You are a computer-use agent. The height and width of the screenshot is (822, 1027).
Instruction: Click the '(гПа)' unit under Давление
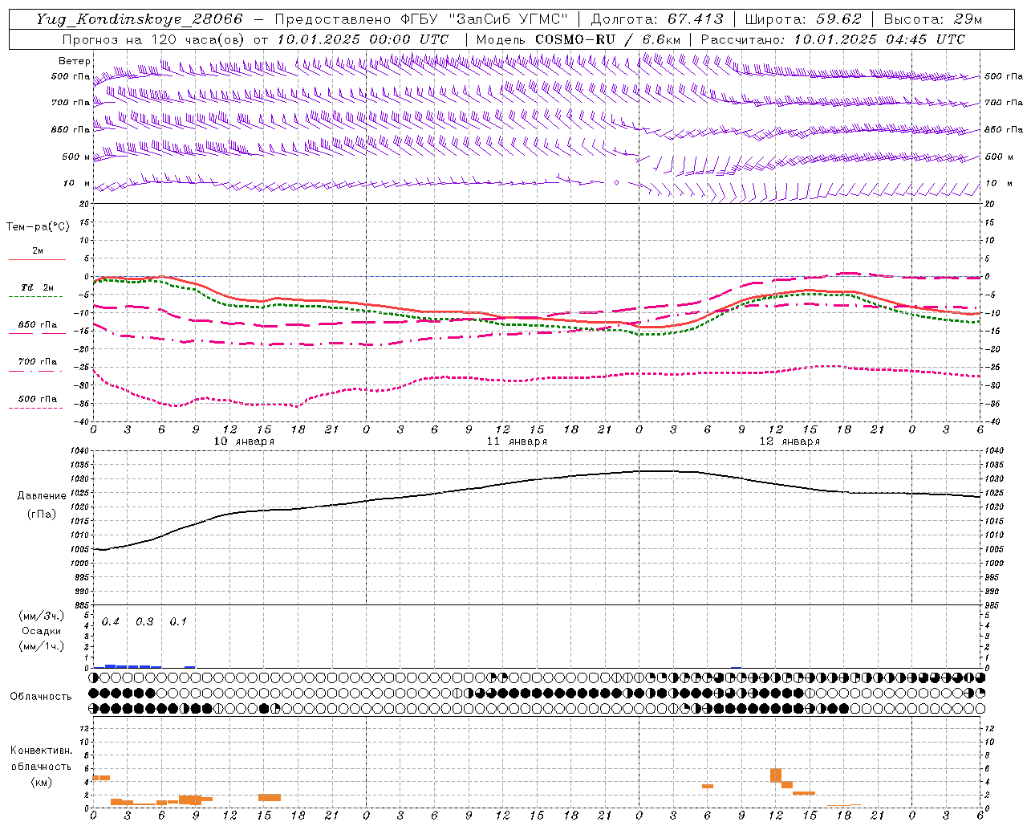click(x=42, y=515)
